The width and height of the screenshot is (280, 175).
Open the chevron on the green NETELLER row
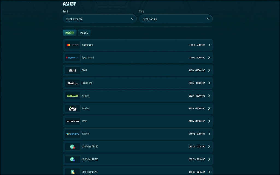click(x=209, y=96)
